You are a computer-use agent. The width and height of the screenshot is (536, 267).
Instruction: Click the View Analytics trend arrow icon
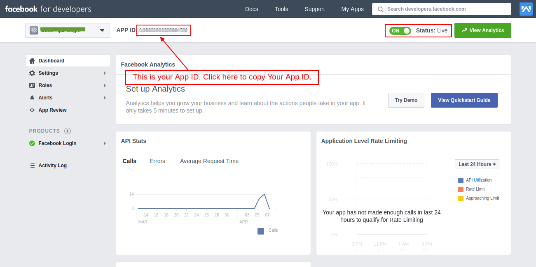click(464, 30)
